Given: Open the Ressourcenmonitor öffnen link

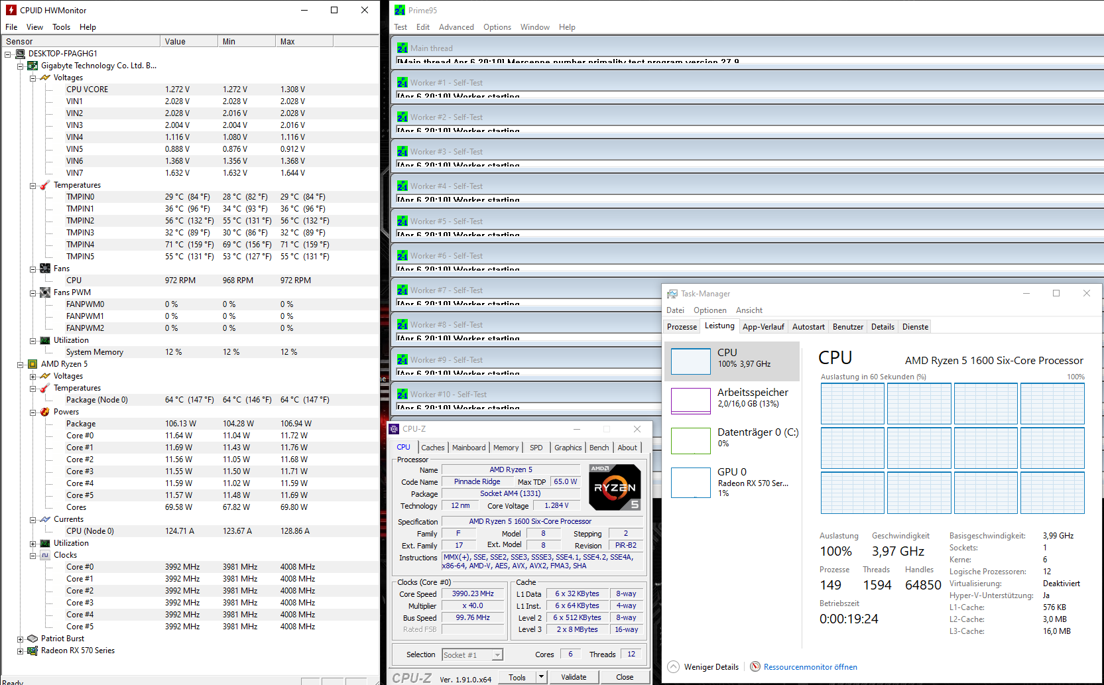Looking at the screenshot, I should coord(810,666).
